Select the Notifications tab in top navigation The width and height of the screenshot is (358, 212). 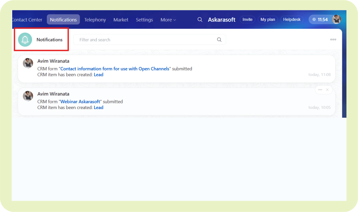63,20
